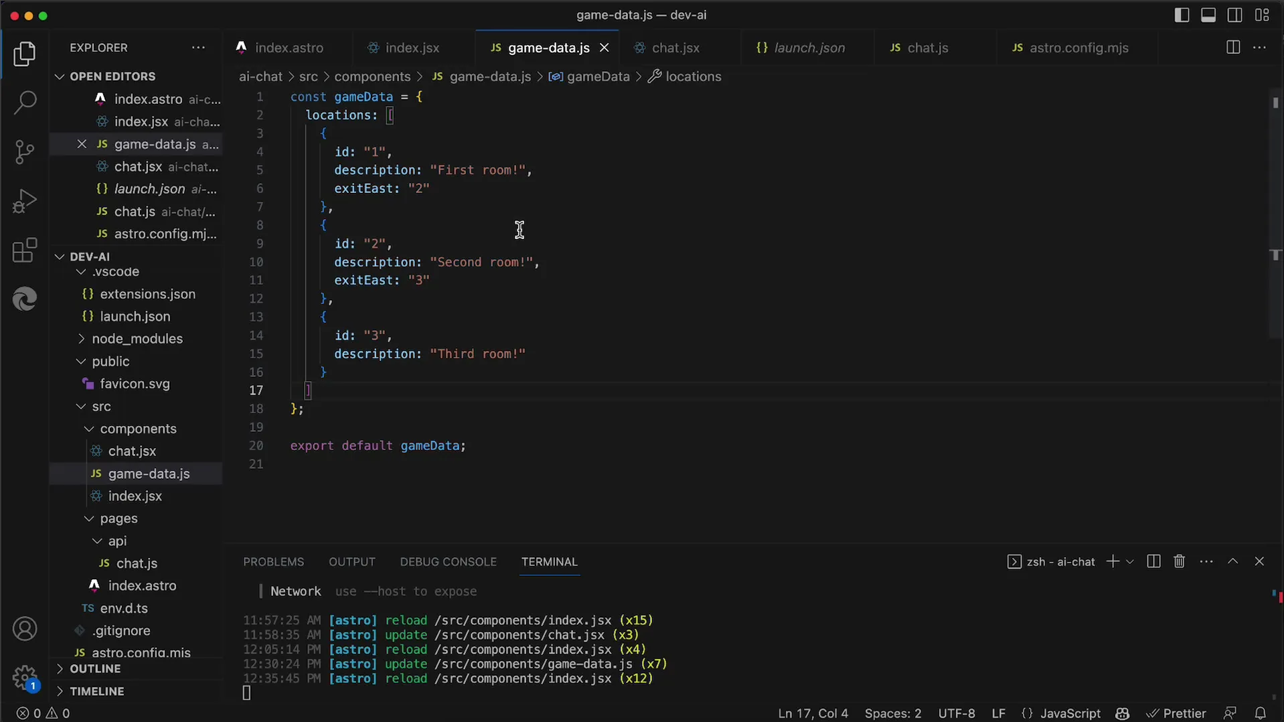Collapse the src folder
The image size is (1284, 722).
tap(101, 407)
